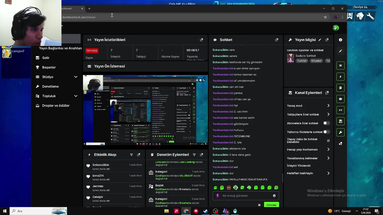Click the Shooter tag chip
This screenshot has width=383, height=215.
click(x=316, y=61)
